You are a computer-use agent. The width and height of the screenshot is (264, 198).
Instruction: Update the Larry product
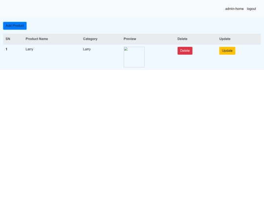227,51
